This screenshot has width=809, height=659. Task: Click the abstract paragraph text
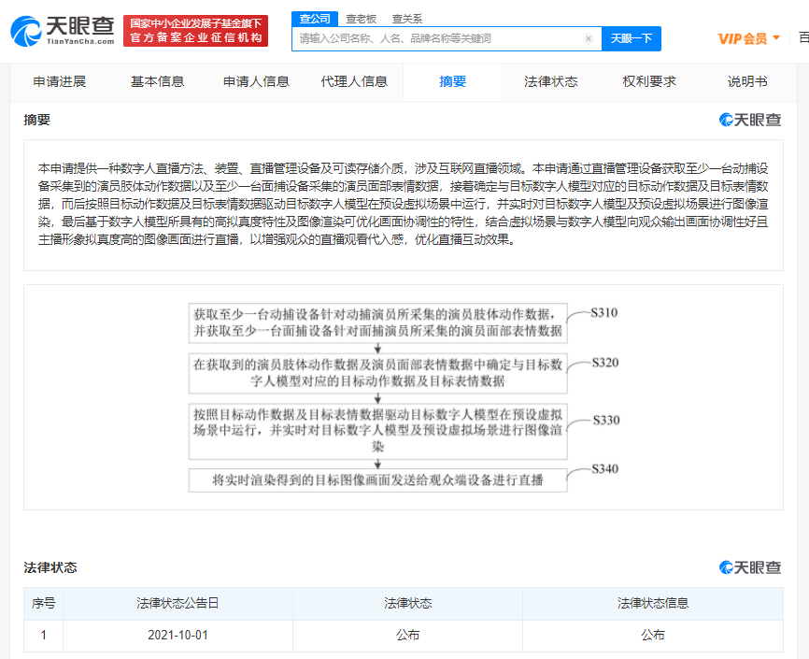pos(403,204)
